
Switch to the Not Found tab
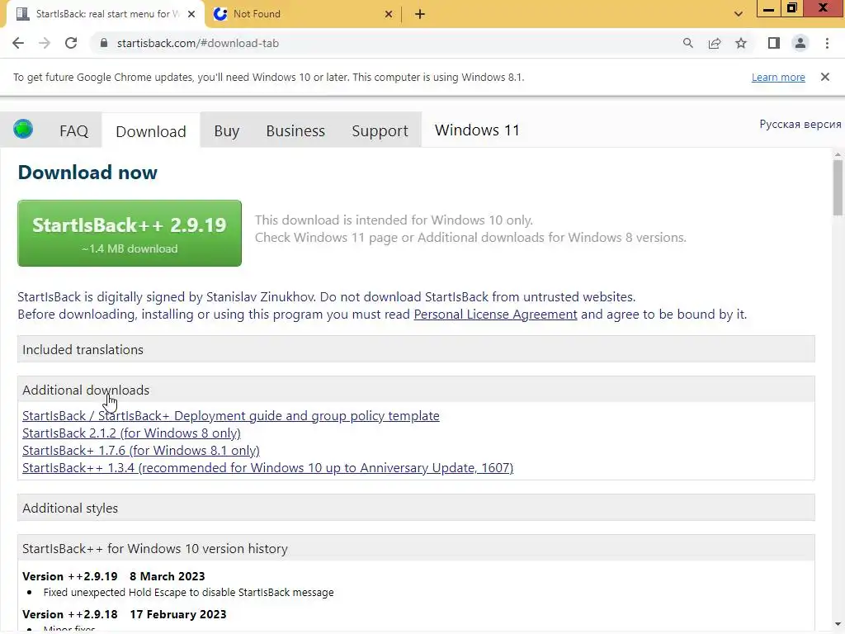click(x=304, y=14)
